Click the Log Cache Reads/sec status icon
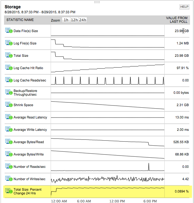194x203 pixels. tap(9, 80)
